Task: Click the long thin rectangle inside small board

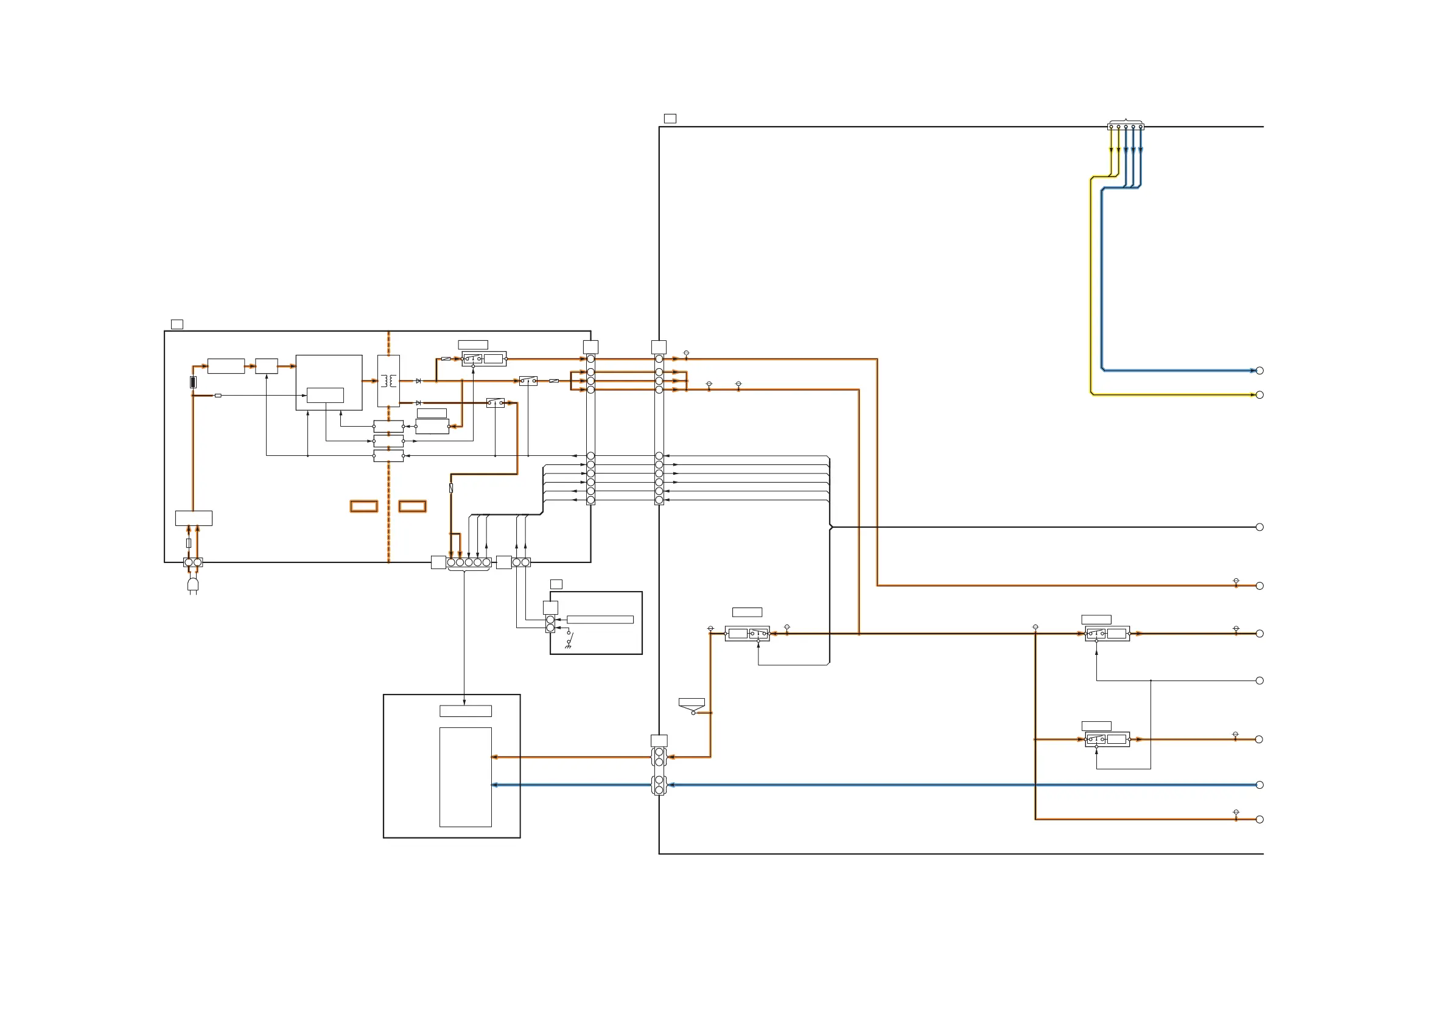Action: [x=600, y=620]
